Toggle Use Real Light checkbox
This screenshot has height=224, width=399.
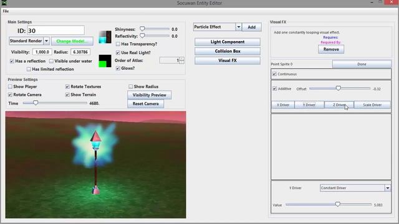(x=118, y=52)
